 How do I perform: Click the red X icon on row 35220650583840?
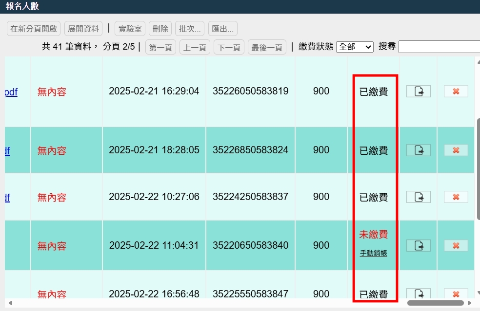click(455, 245)
